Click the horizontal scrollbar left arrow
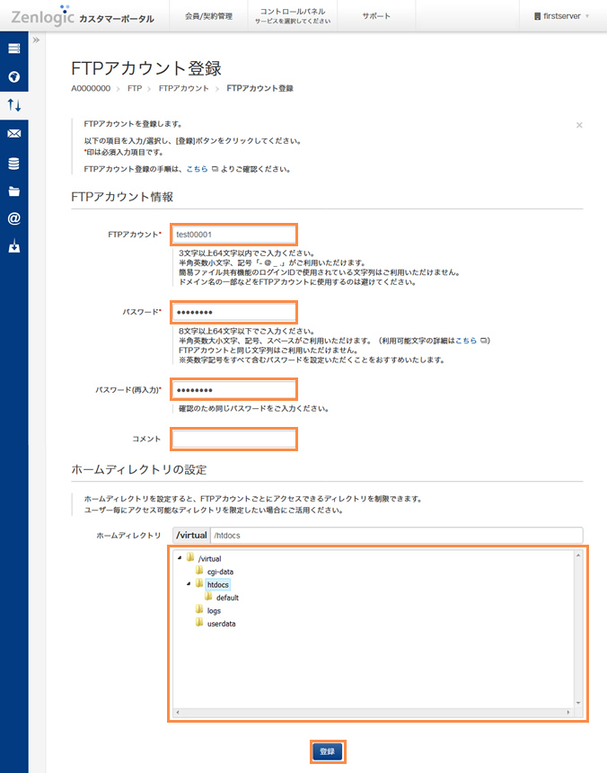The width and height of the screenshot is (607, 773). point(178,713)
